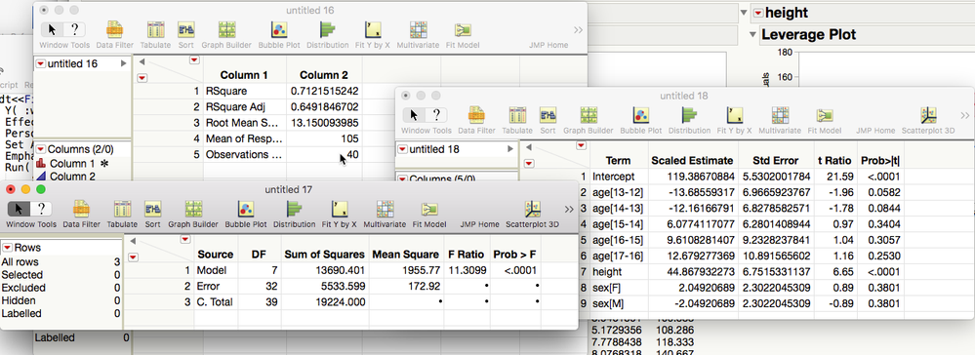Open Multivariate in untitled 17 toolbar

pos(385,209)
